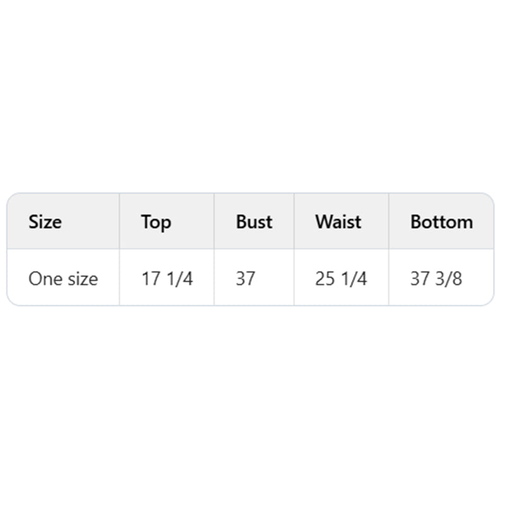The width and height of the screenshot is (505, 505).
Task: Click the blank white area above the table
Action: tap(252, 95)
